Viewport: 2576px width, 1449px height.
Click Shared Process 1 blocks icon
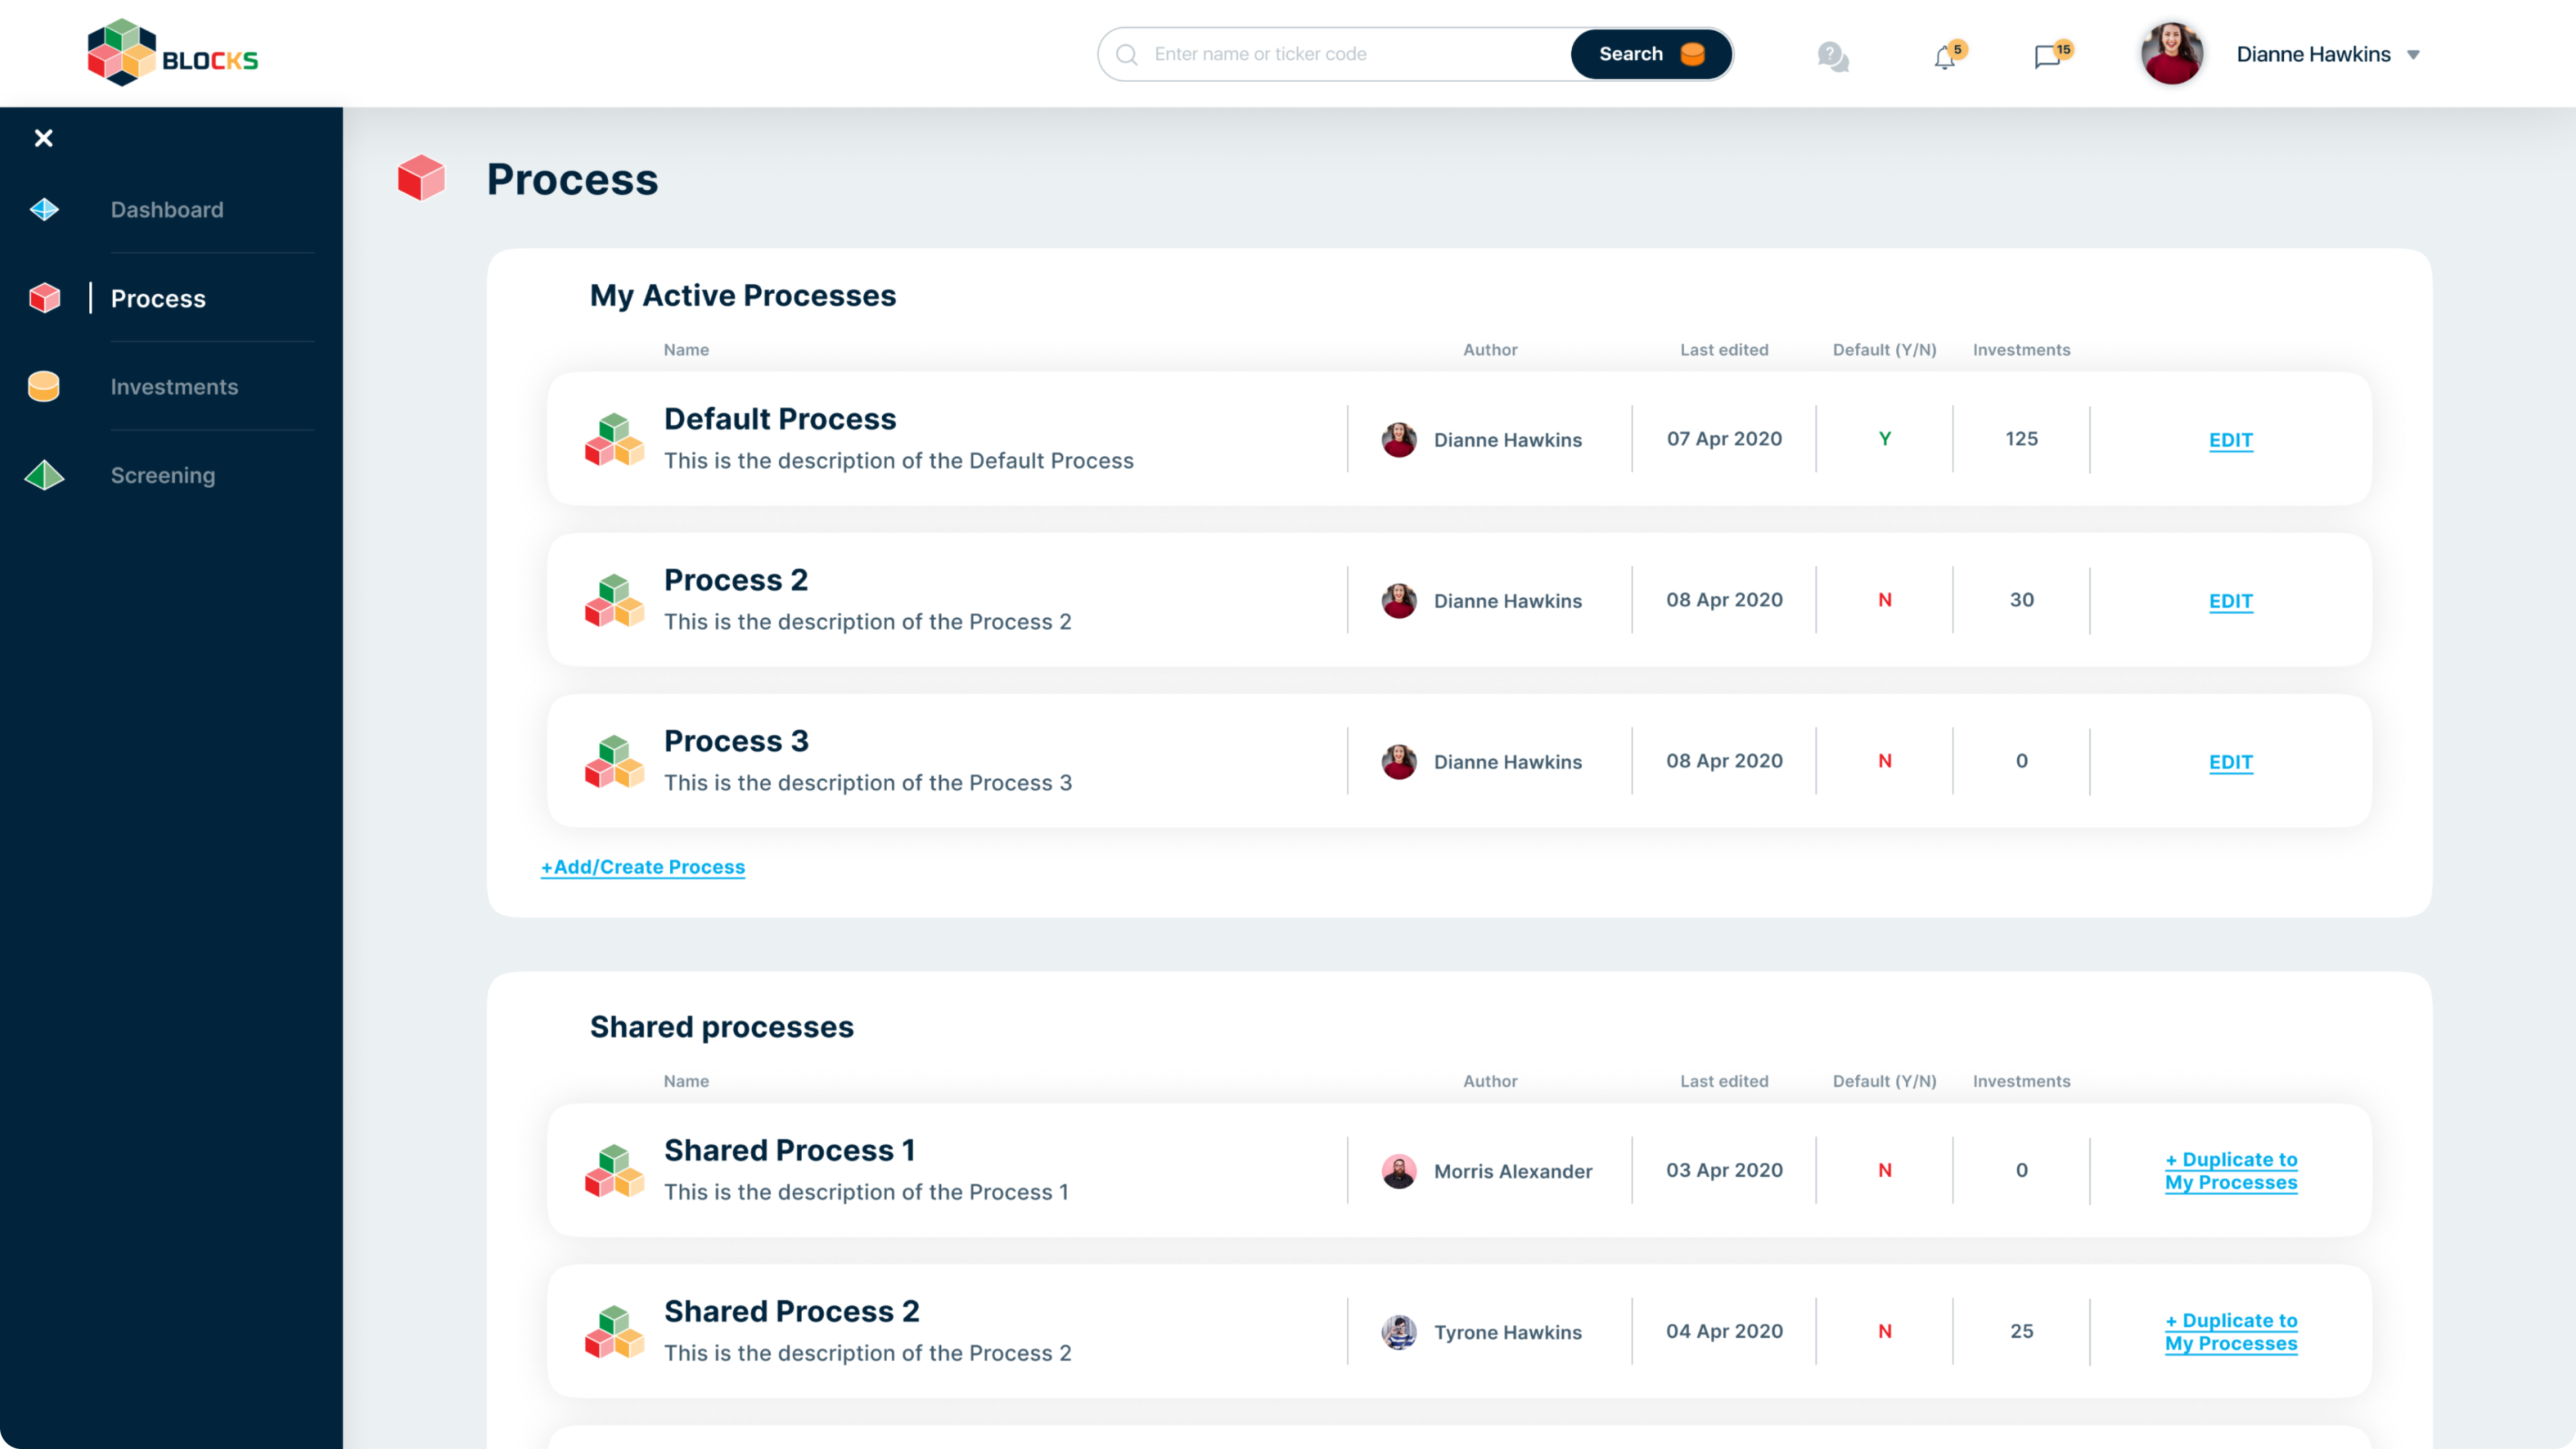click(614, 1170)
